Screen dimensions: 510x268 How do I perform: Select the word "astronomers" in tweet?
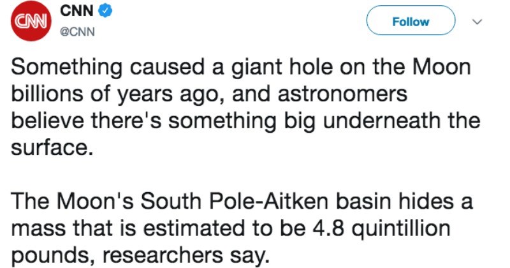tap(342, 94)
